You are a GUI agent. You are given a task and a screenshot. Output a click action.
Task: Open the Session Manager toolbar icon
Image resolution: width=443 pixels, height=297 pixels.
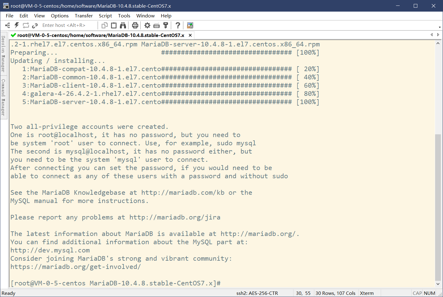pos(8,25)
